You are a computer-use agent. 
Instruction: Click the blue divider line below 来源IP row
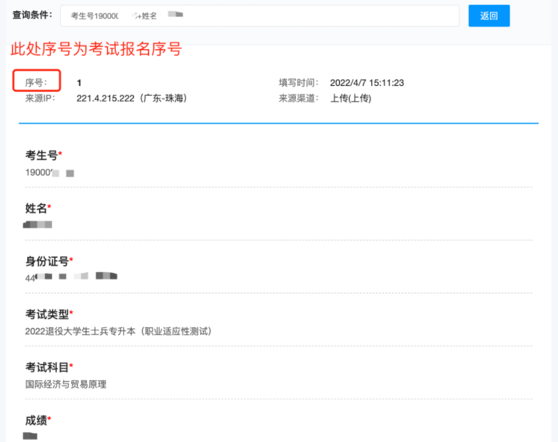pos(279,120)
